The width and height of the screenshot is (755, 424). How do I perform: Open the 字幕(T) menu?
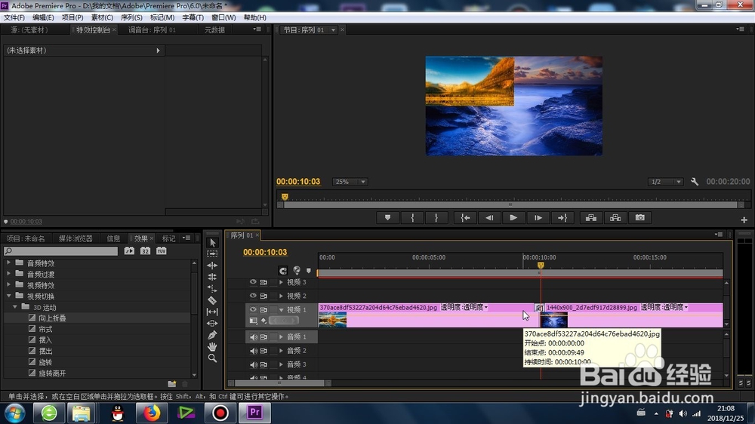(193, 17)
